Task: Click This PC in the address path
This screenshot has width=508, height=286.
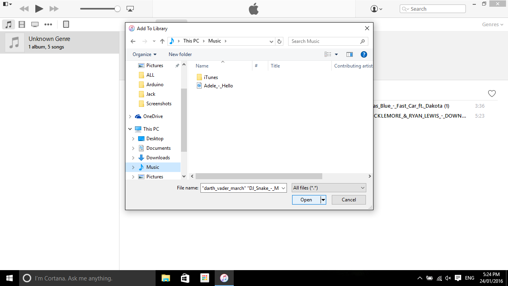Action: coord(191,41)
